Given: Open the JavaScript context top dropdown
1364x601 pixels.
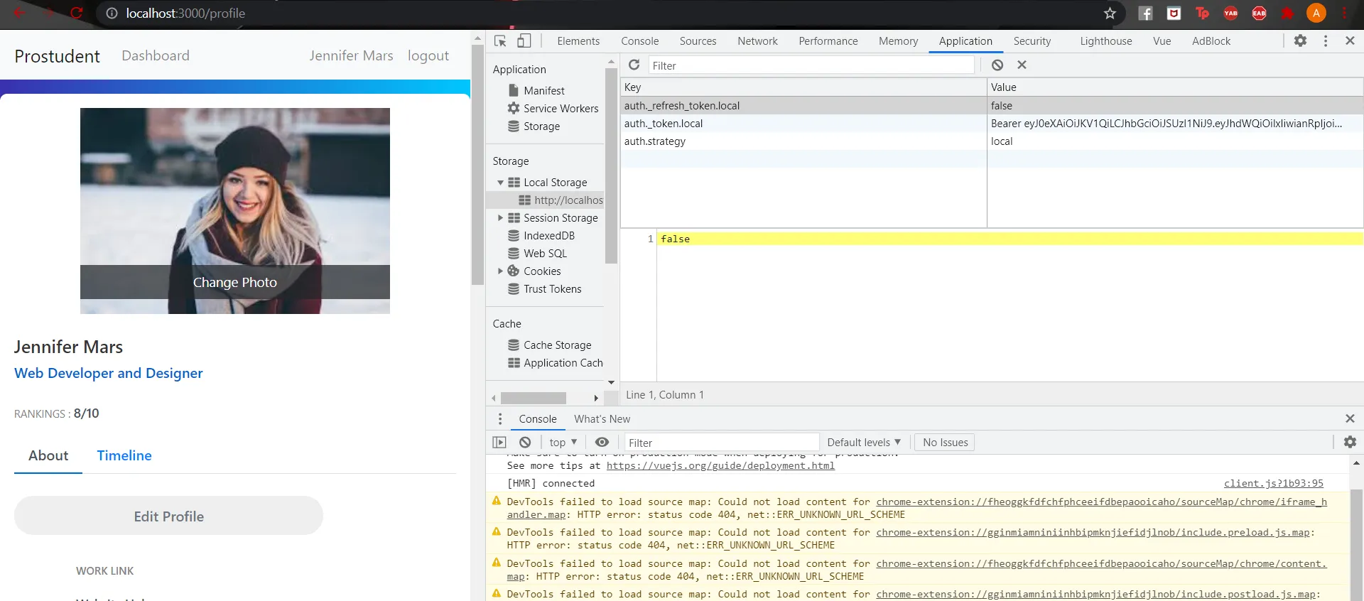Looking at the screenshot, I should pos(563,443).
